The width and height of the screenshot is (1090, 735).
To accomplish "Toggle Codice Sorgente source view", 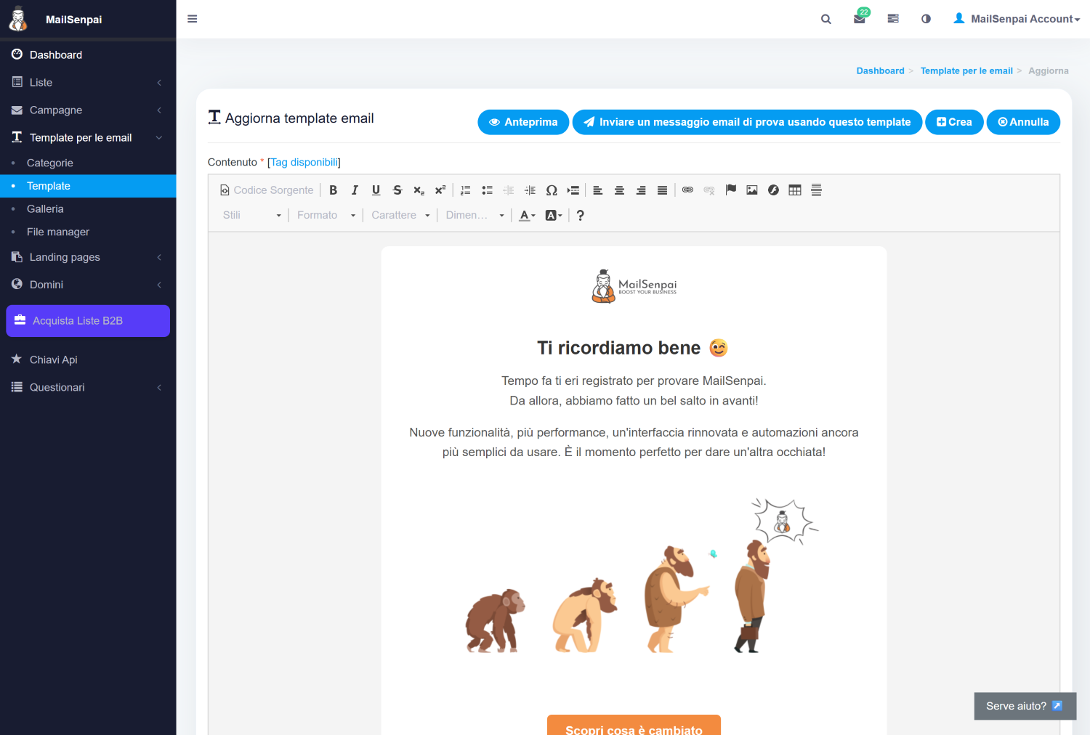I will 267,190.
